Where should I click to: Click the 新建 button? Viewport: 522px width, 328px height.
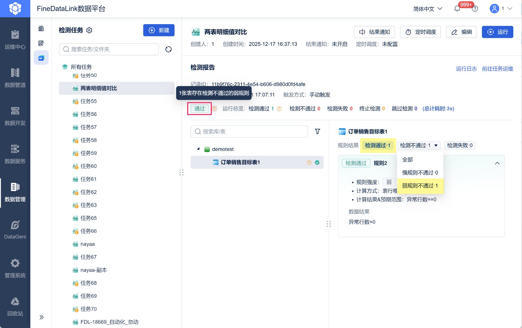click(159, 30)
